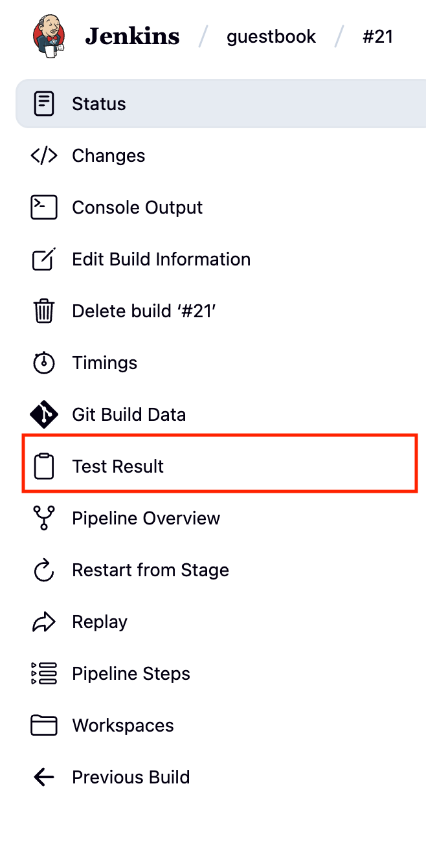Image resolution: width=426 pixels, height=843 pixels.
Task: Click the Workspaces folder icon
Action: (x=44, y=725)
